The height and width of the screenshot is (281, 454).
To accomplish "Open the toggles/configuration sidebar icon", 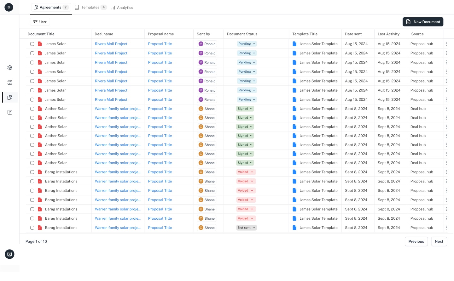I will 10,82.
